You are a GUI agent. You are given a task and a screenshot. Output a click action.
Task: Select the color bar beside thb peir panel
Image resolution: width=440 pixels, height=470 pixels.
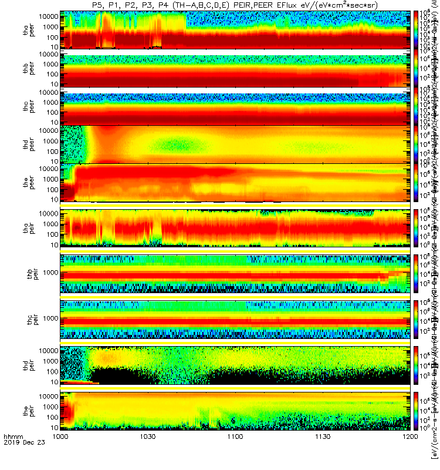coord(416,274)
